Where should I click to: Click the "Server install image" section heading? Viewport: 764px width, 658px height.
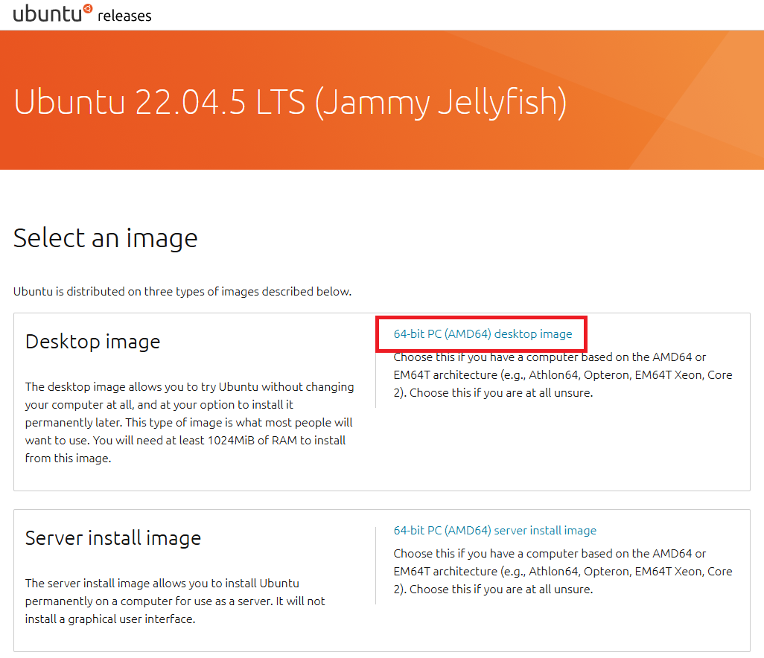113,538
